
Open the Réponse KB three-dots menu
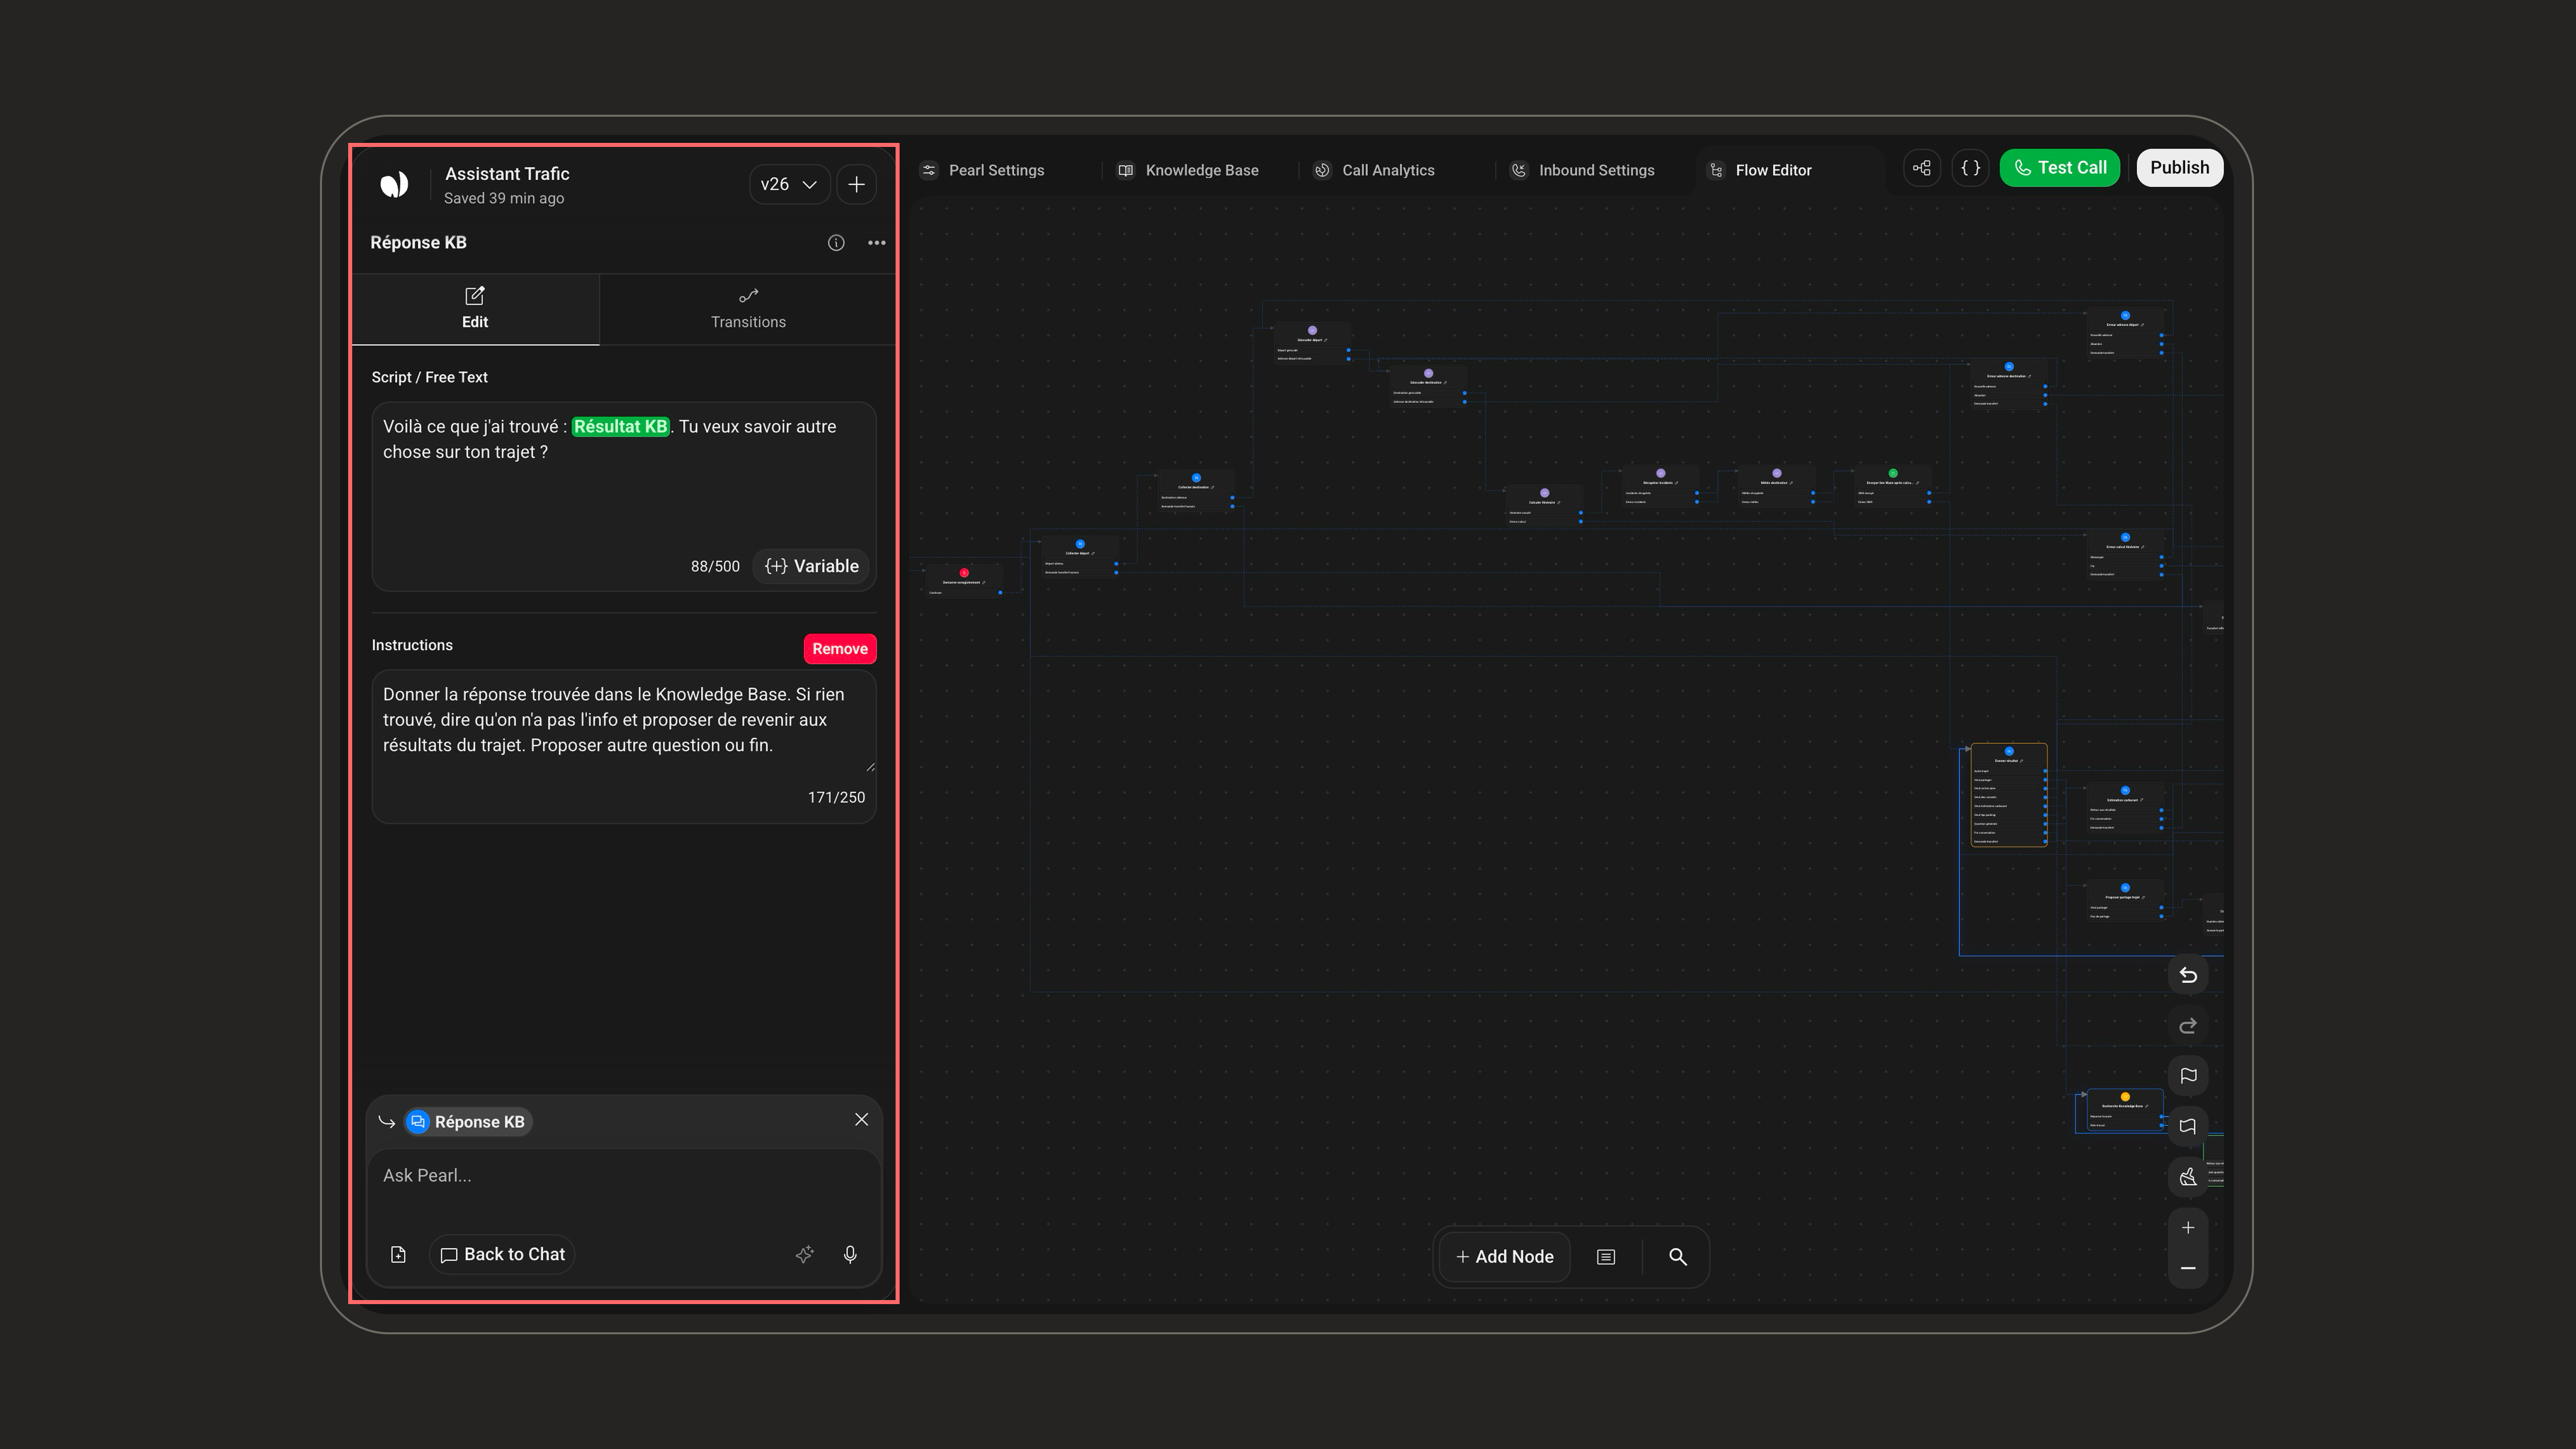pyautogui.click(x=877, y=243)
